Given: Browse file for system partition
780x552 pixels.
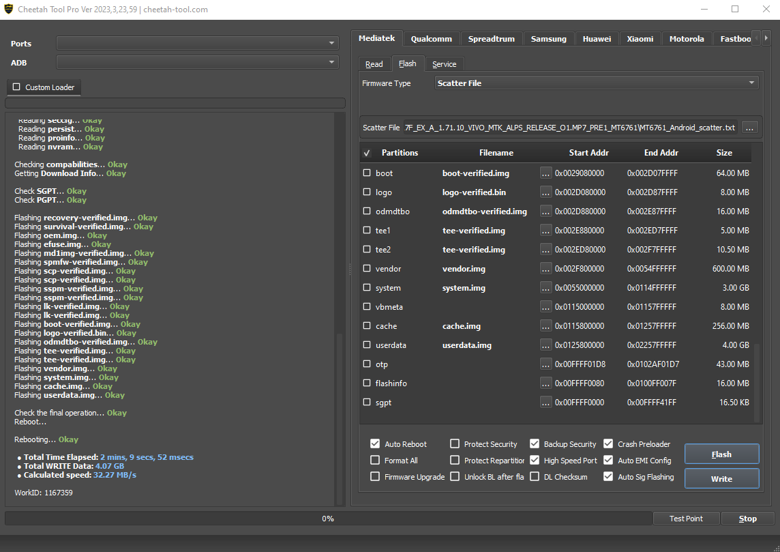Looking at the screenshot, I should click(x=545, y=288).
